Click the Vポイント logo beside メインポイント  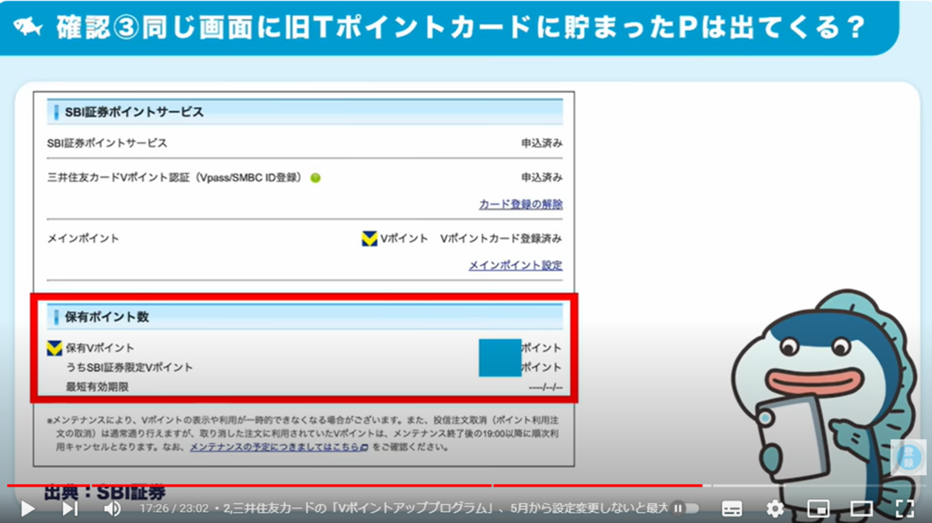(369, 240)
